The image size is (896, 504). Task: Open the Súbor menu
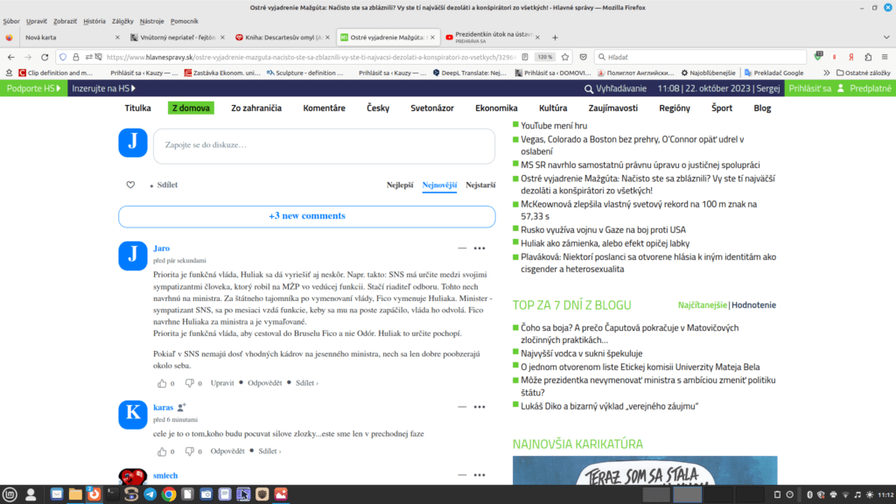[x=11, y=21]
